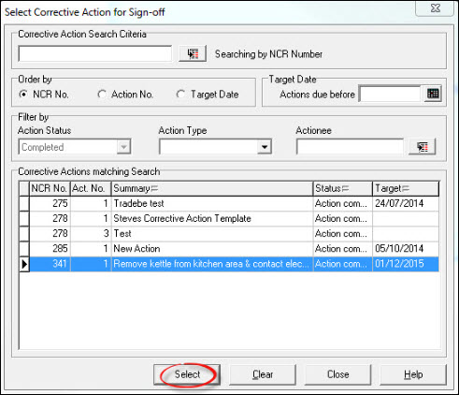Click row indicator arrow for NCR 341
This screenshot has width=459, height=395.
tap(24, 264)
